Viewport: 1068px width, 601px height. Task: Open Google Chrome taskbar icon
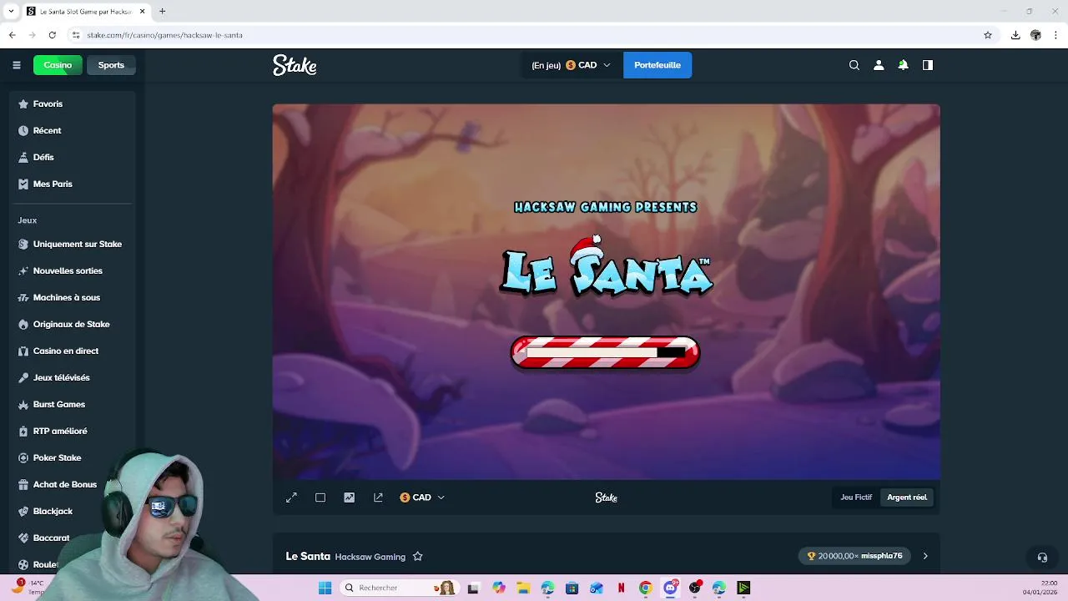(x=646, y=588)
